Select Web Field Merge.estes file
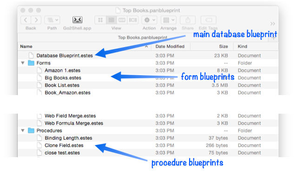This screenshot has height=172, width=296. pyautogui.click(x=70, y=116)
